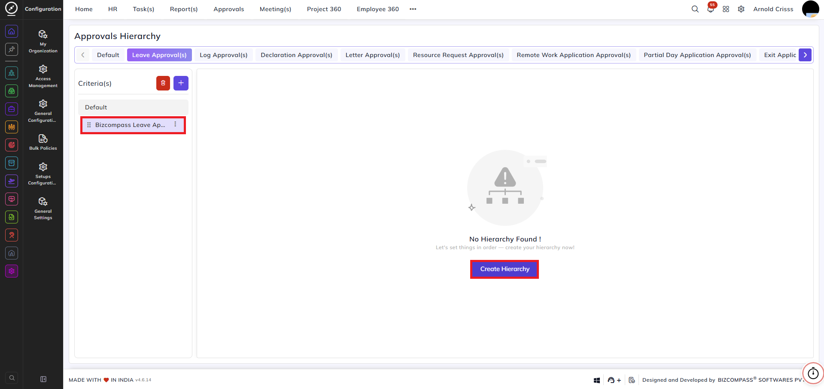
Task: Open the apps grid icon
Action: (x=726, y=9)
